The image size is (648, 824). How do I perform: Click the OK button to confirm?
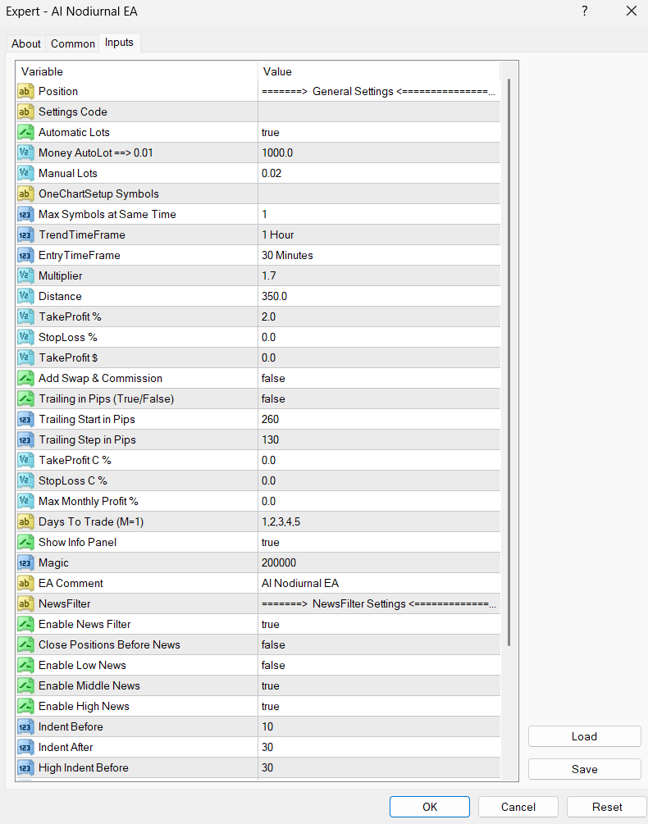pyautogui.click(x=430, y=807)
